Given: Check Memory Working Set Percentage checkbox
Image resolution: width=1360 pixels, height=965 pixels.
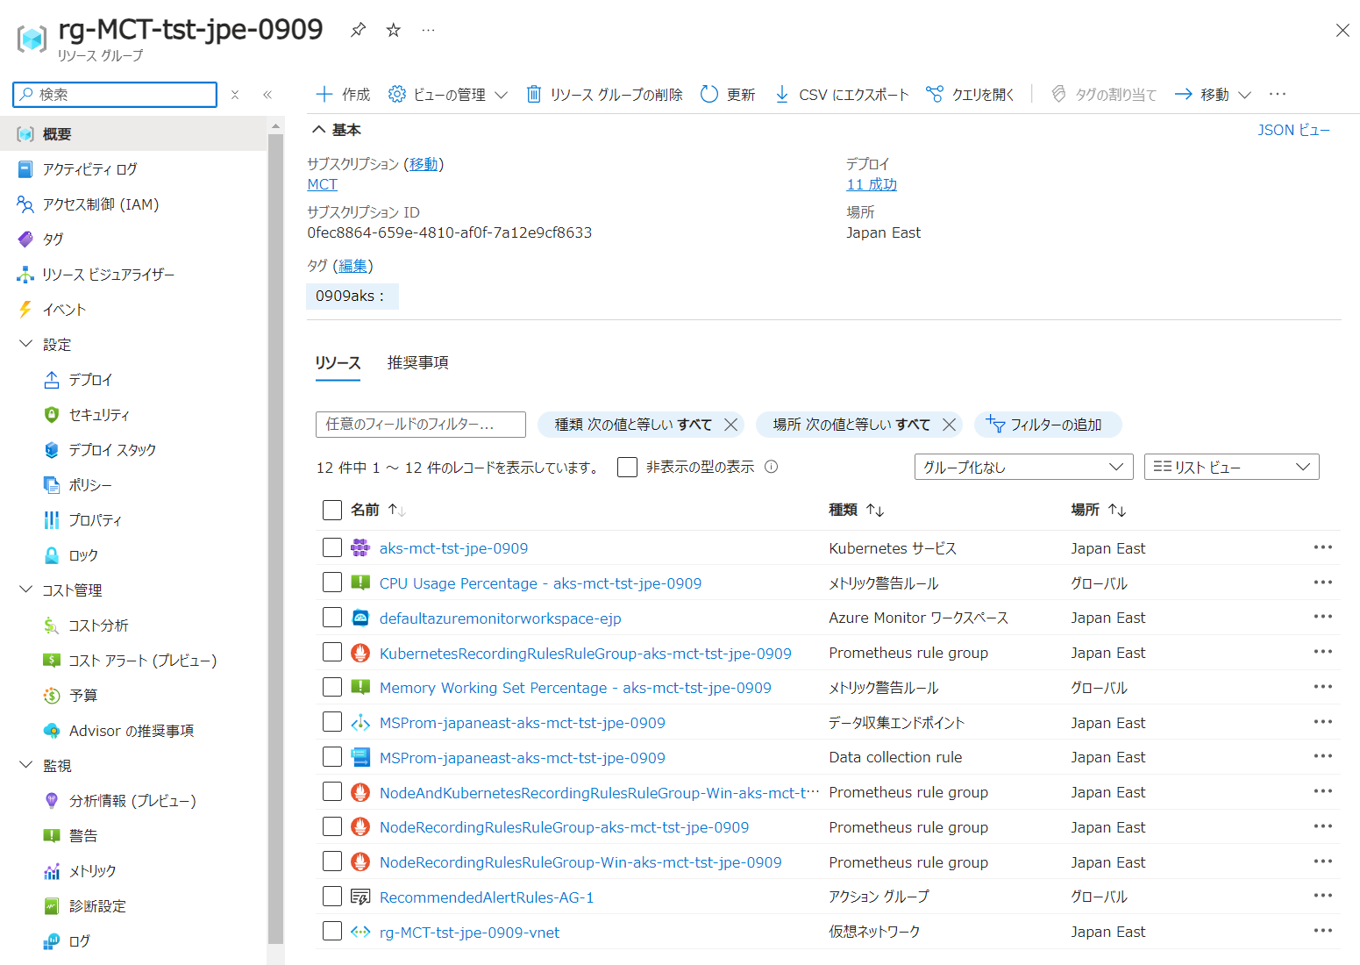Looking at the screenshot, I should point(332,687).
